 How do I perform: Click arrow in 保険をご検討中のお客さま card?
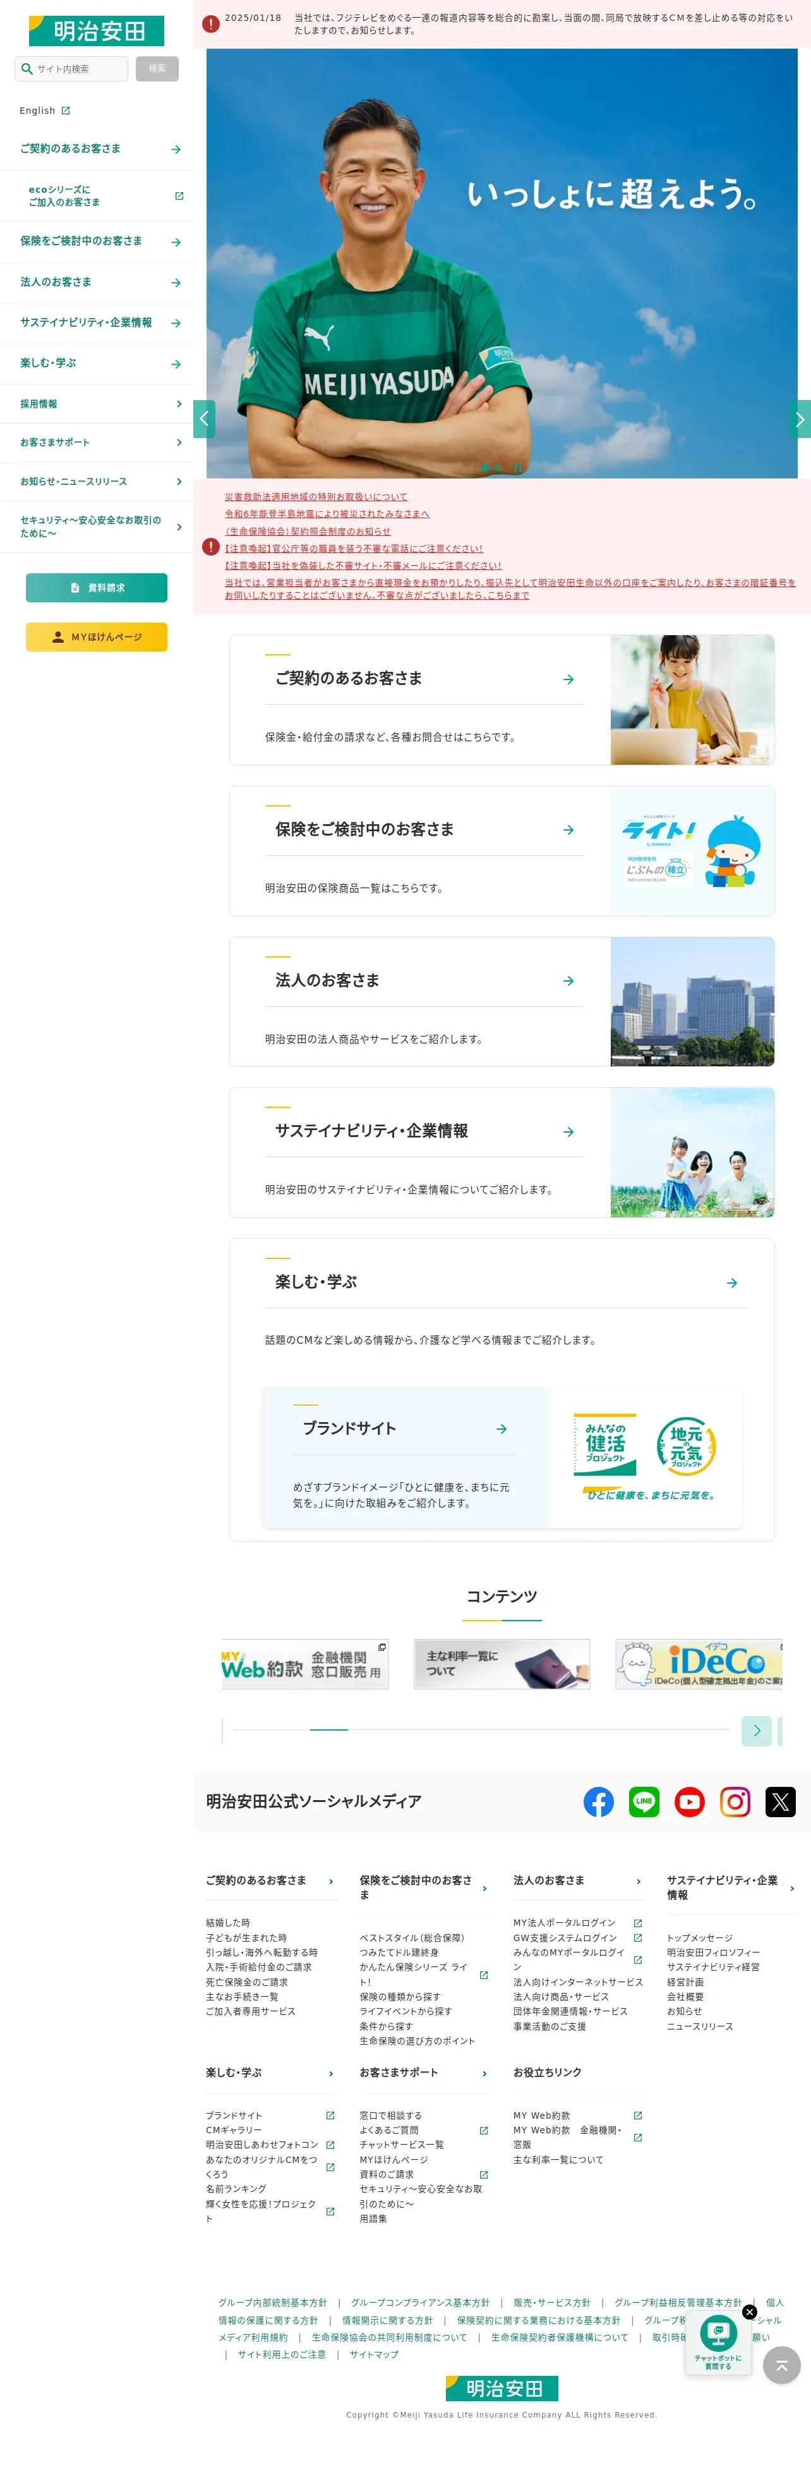(568, 829)
